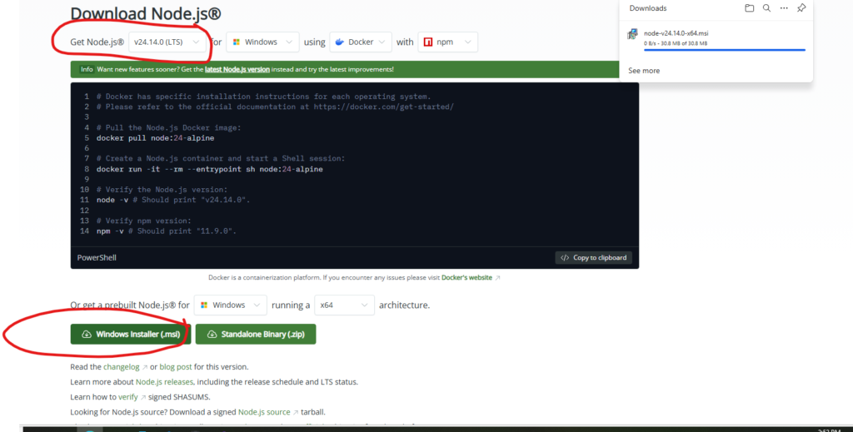Download the Windows Installer (.msi)
The height and width of the screenshot is (432, 853).
point(131,334)
